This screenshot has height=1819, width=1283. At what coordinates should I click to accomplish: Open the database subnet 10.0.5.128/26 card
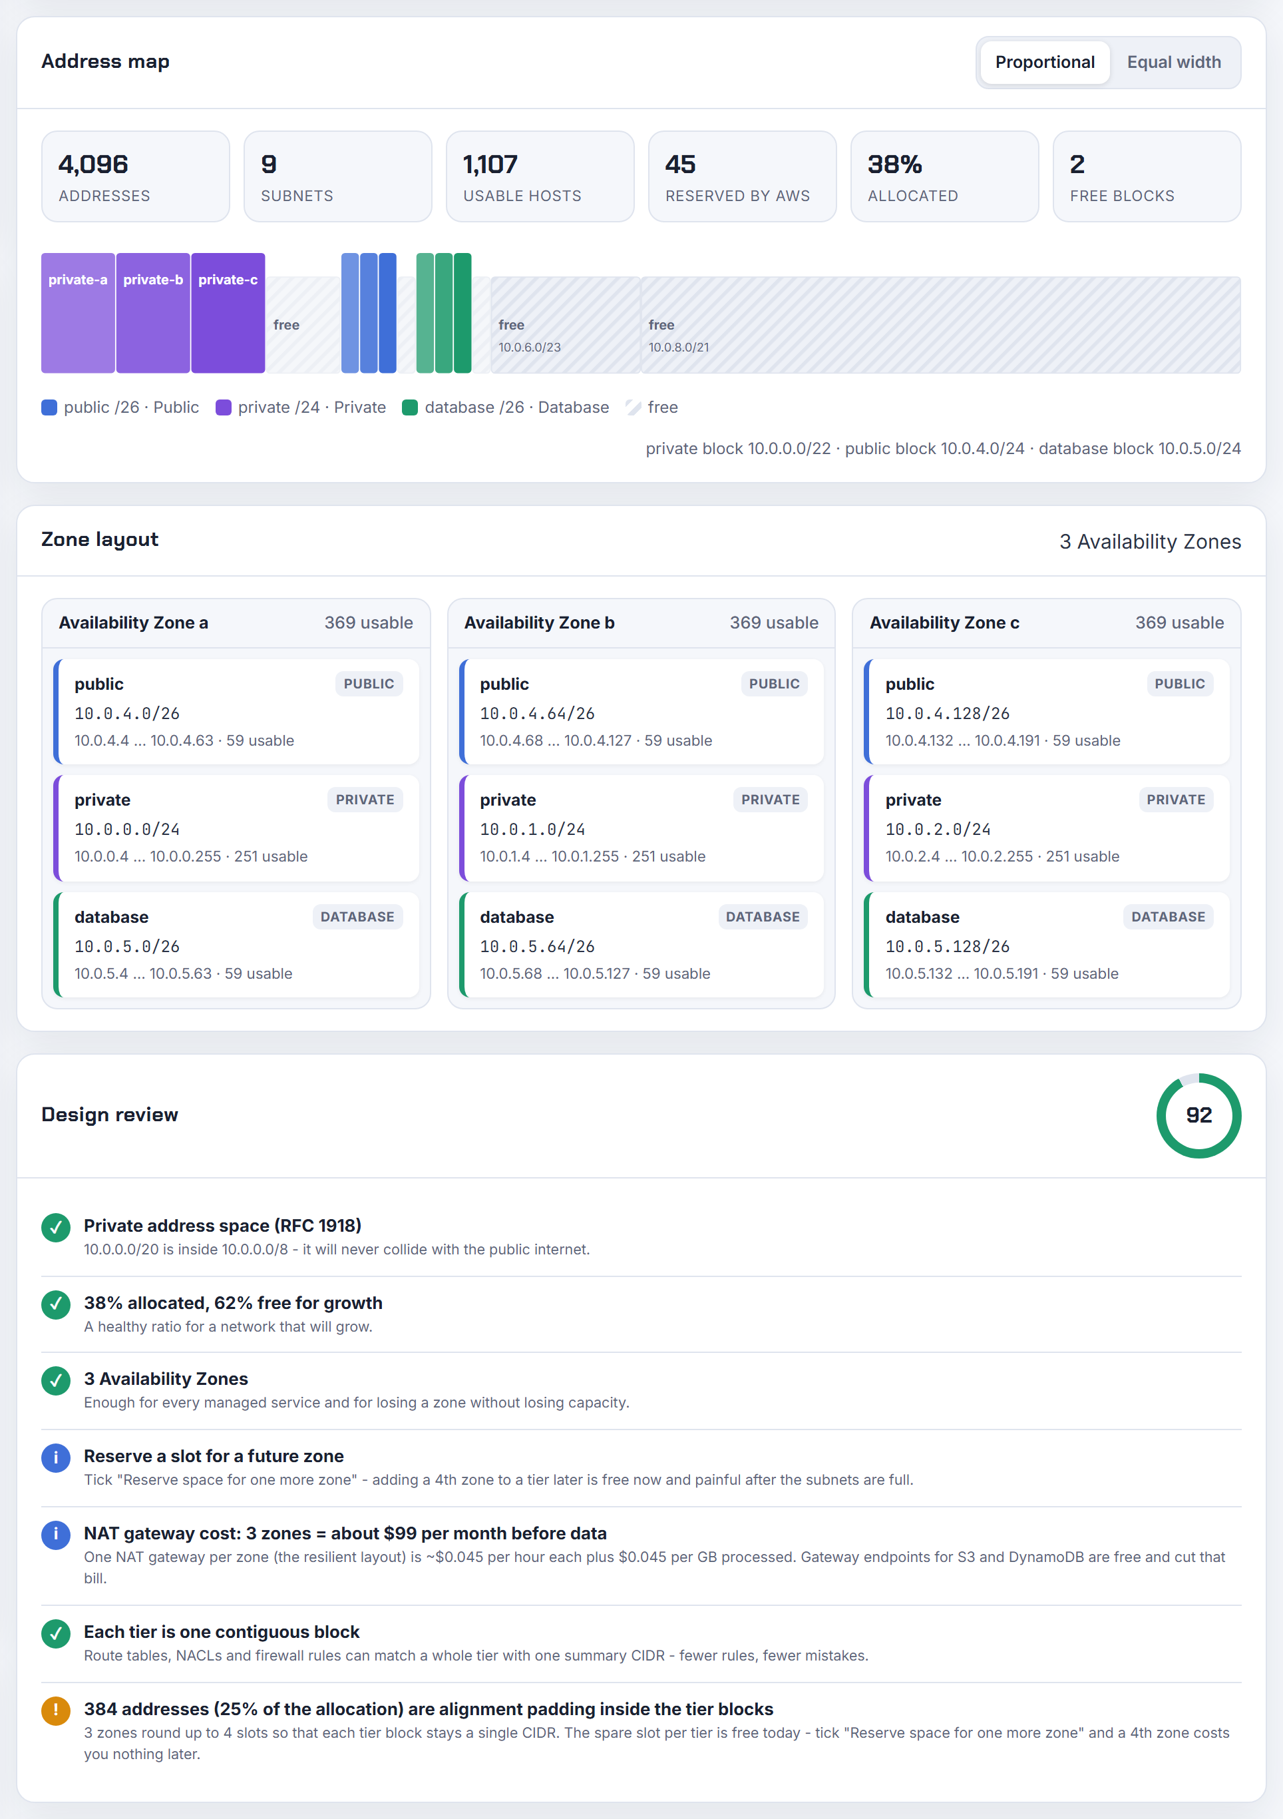[x=1047, y=945]
